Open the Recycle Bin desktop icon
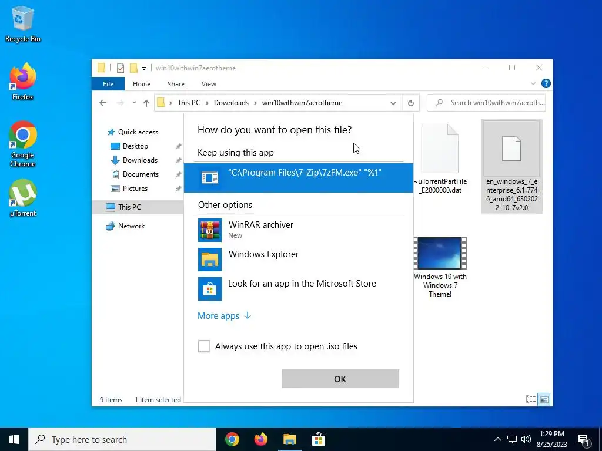 (23, 23)
